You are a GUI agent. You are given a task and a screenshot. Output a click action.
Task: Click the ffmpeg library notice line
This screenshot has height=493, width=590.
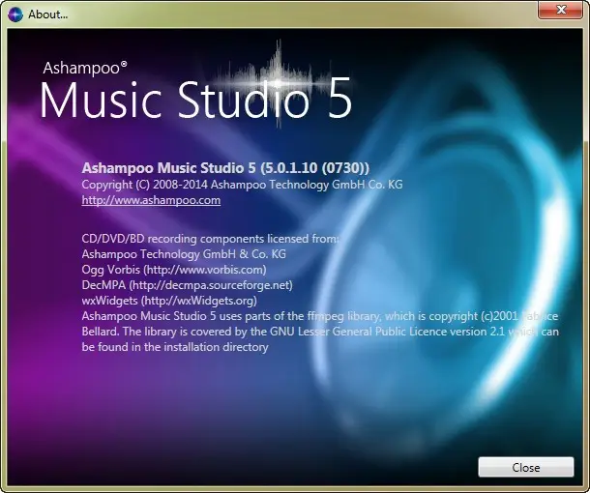[320, 316]
